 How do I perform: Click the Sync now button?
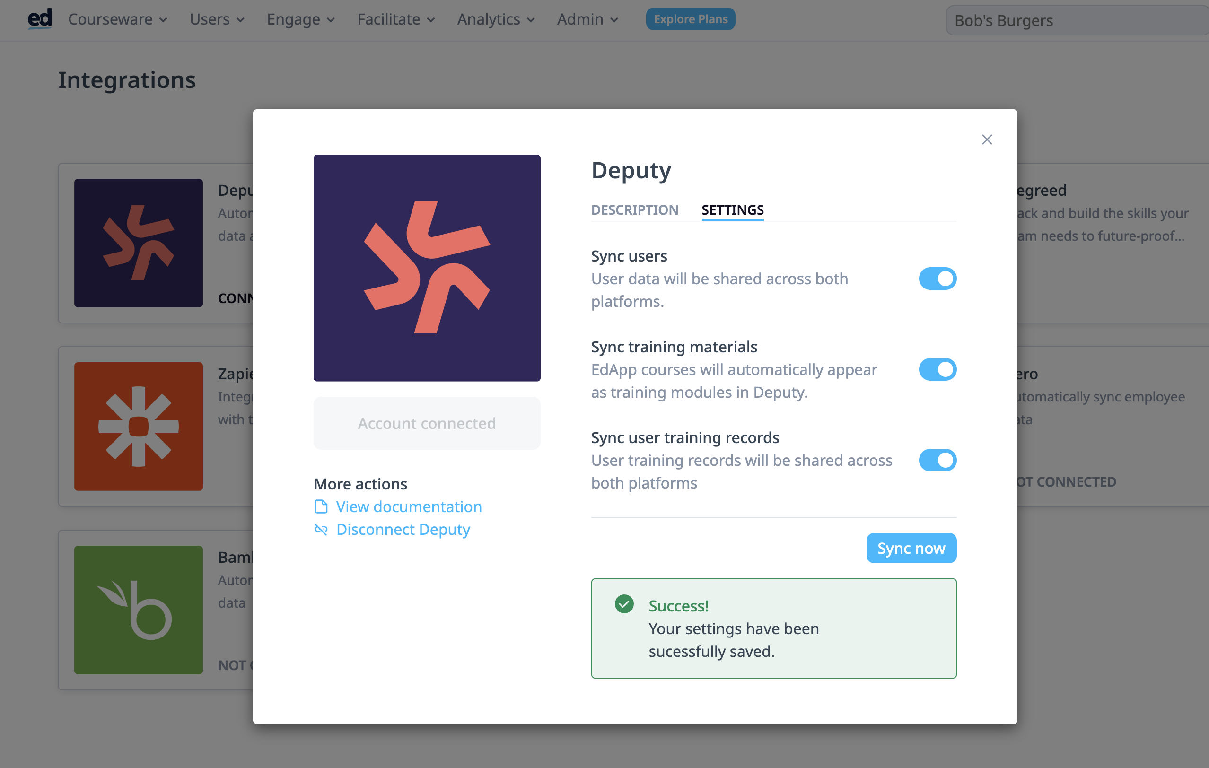click(911, 548)
